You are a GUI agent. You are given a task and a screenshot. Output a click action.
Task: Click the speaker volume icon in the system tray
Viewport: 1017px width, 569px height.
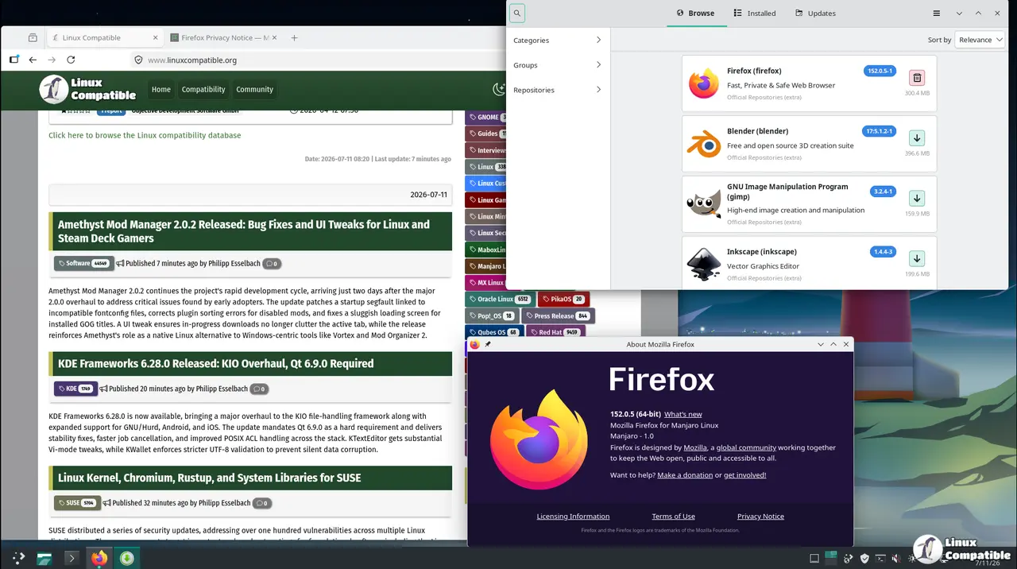[x=897, y=559]
